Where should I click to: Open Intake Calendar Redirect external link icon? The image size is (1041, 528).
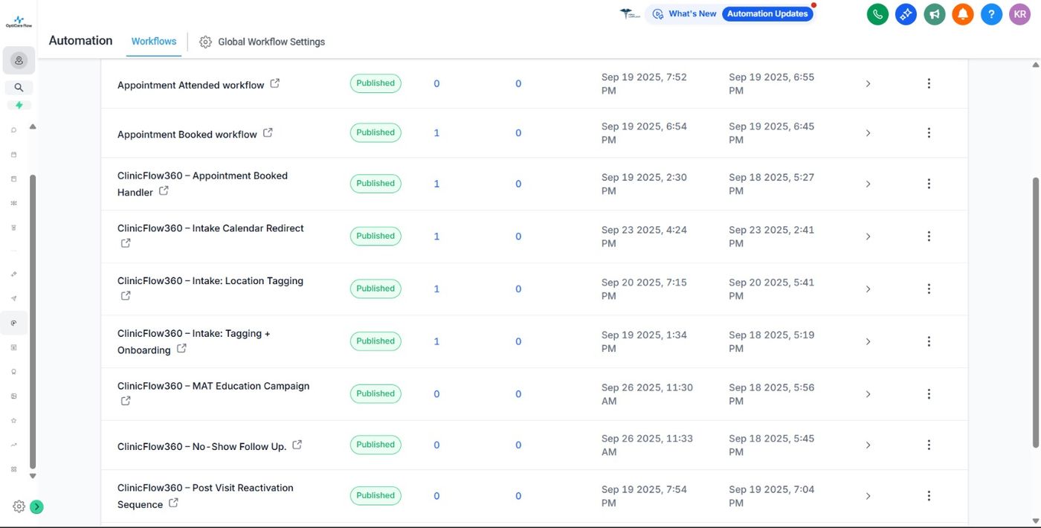[x=126, y=243]
